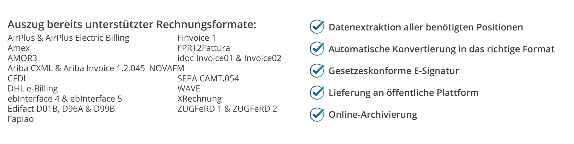Click the heading about unterstützter Rechnungsformate
574x144 pixels.
point(132,24)
